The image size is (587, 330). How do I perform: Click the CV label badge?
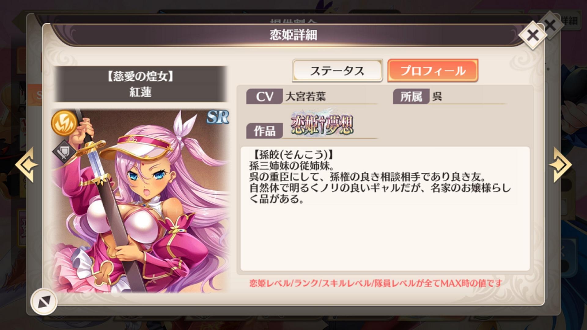click(x=264, y=97)
